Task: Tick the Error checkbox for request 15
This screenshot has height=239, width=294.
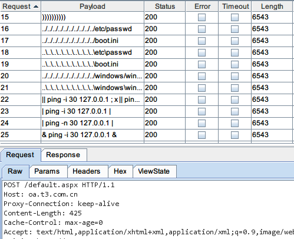Action: (201, 17)
